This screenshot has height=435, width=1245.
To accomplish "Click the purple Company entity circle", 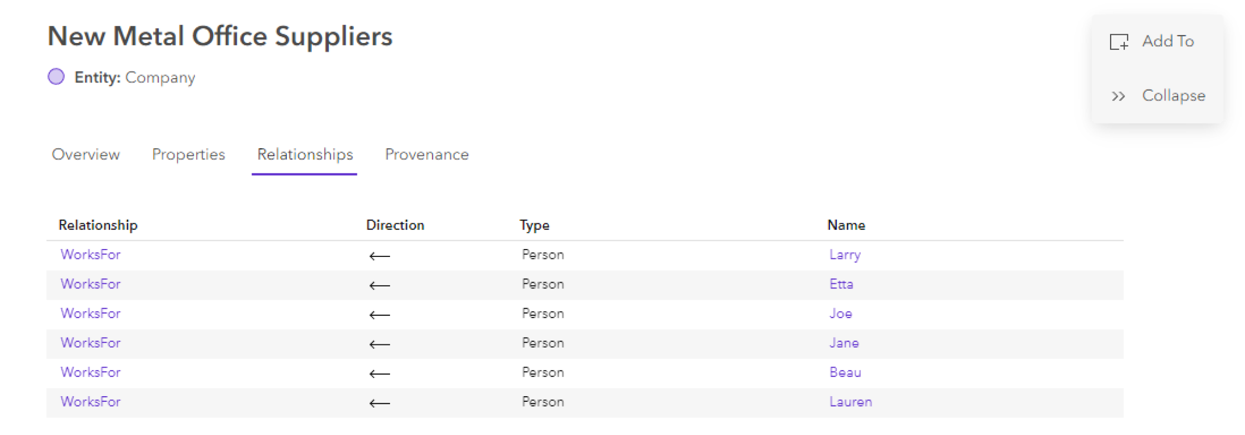I will pyautogui.click(x=56, y=77).
